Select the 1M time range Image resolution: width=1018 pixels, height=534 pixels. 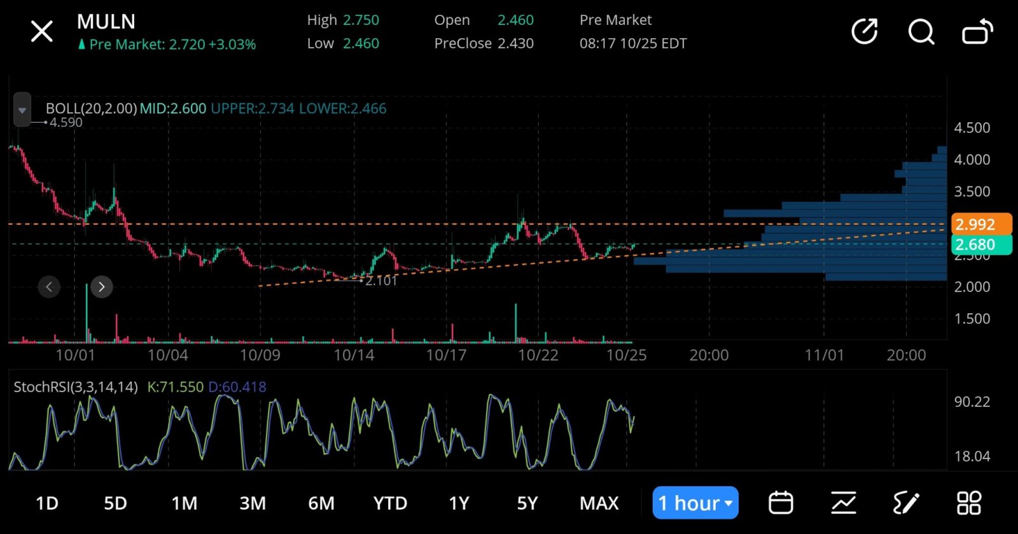tap(185, 503)
